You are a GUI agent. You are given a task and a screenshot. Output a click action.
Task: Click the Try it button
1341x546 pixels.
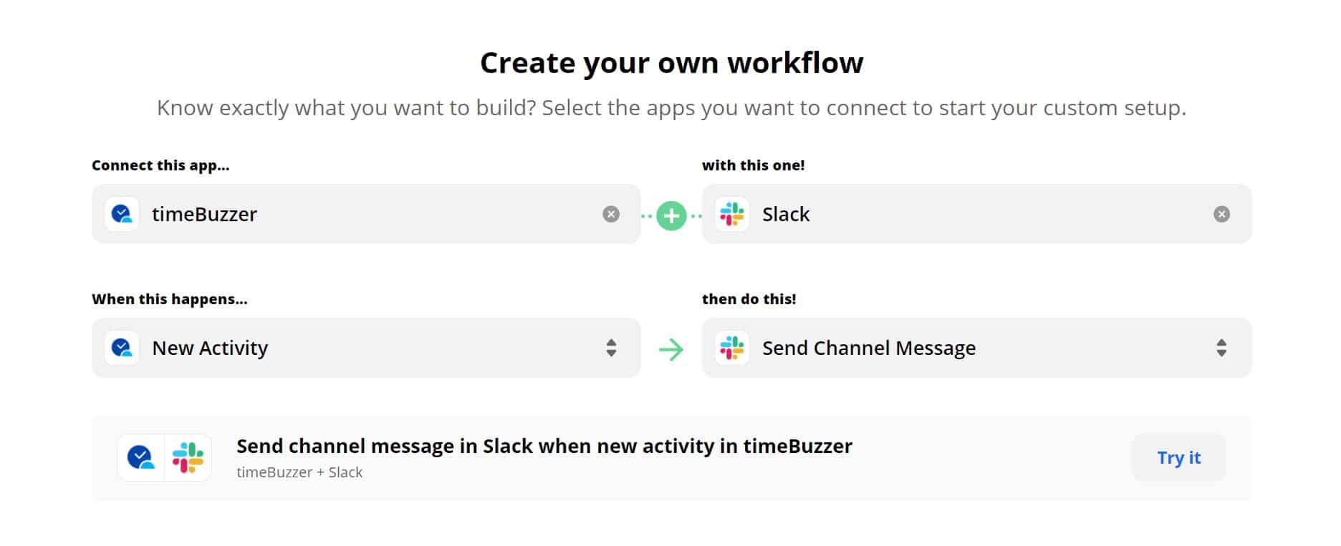[1179, 457]
